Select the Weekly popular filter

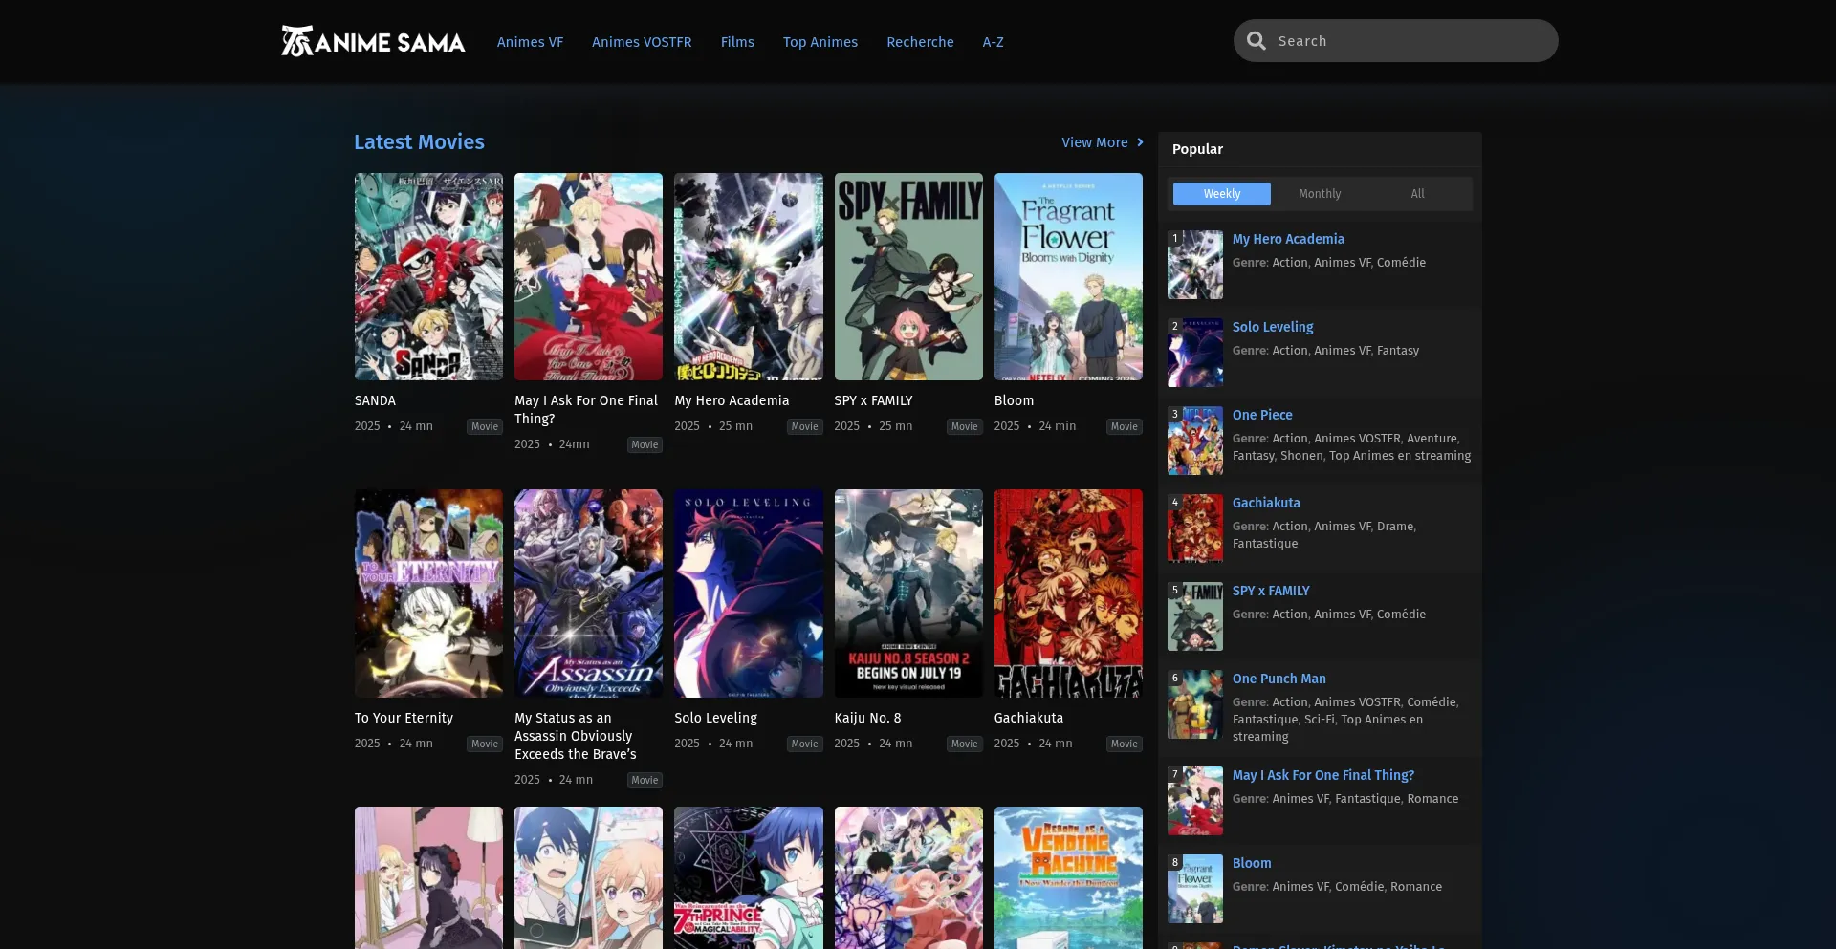[1221, 194]
